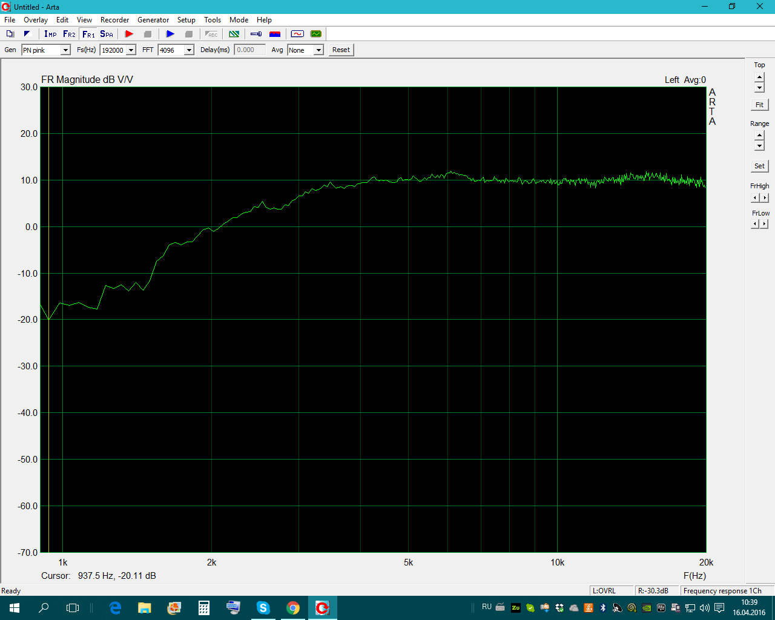
Task: Click the new document icon
Action: click(x=10, y=34)
